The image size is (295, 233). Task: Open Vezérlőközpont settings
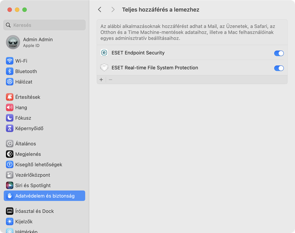[x=44, y=175]
